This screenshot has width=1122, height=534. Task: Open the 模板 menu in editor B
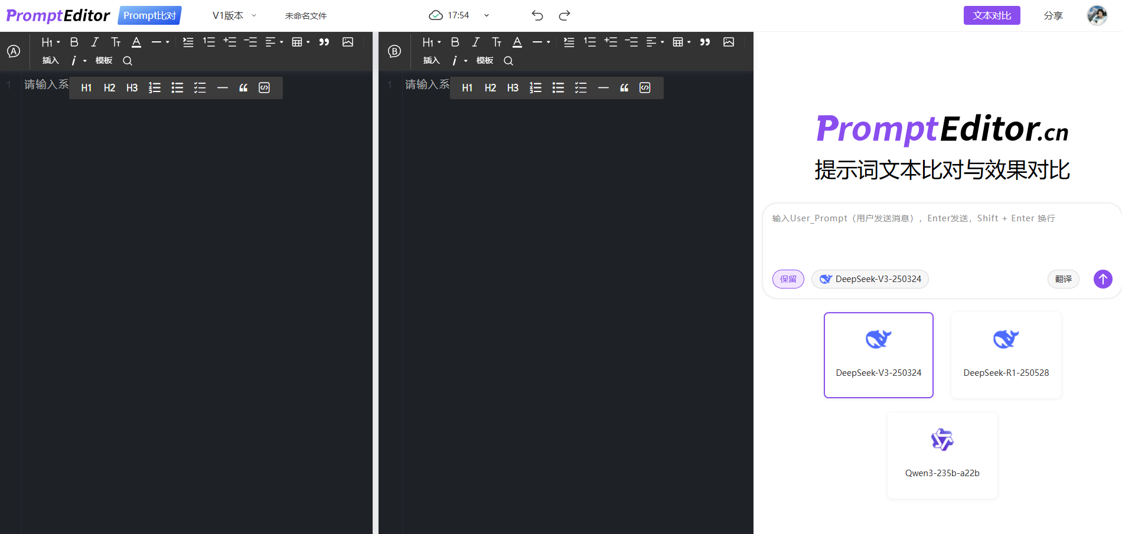484,61
